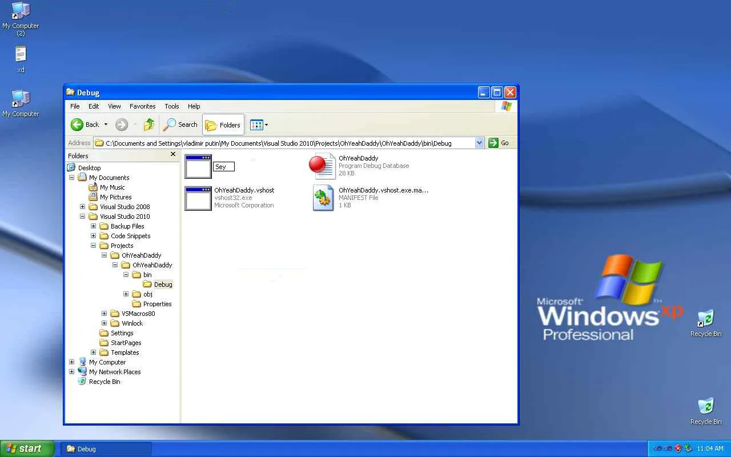Collapse the Projects tree node

click(93, 246)
